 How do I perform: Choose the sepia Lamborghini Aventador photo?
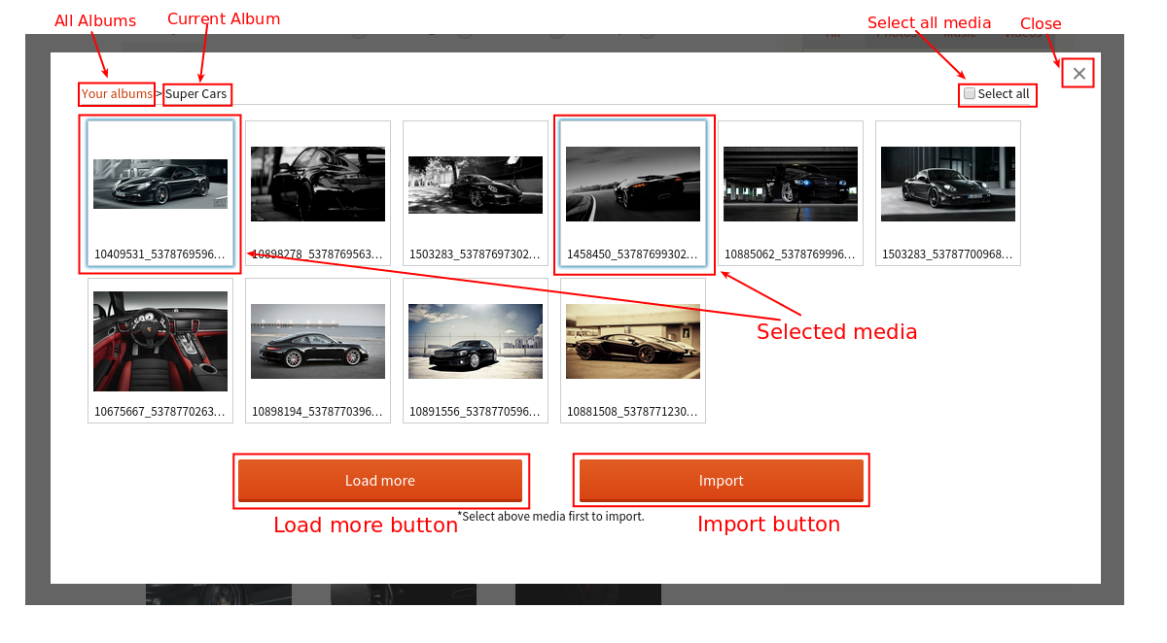pos(633,341)
